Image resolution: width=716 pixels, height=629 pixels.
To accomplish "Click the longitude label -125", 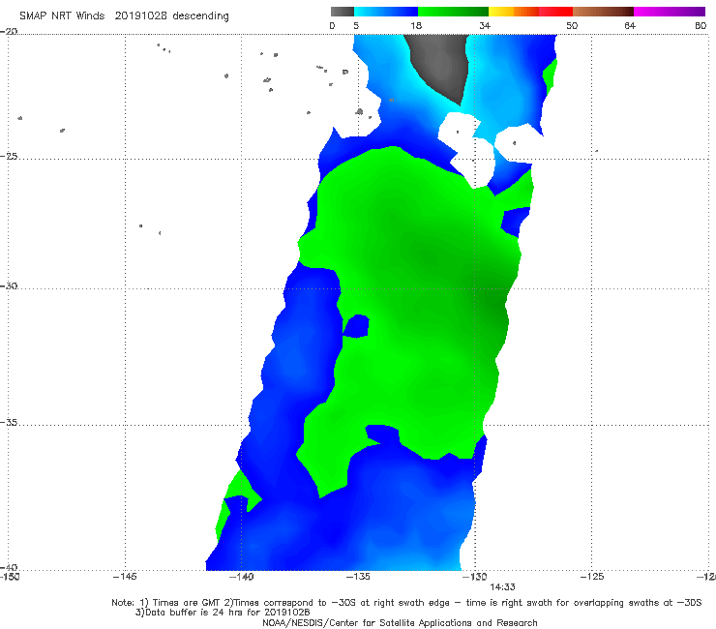I will pos(592,577).
